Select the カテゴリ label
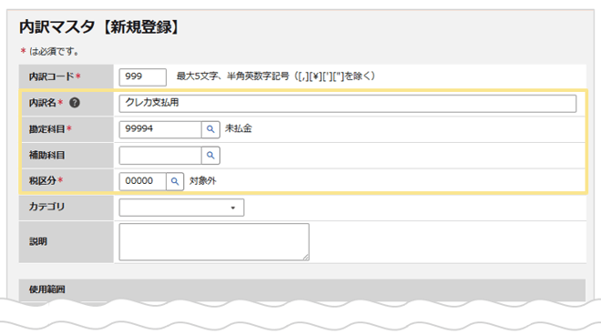Viewport: 601px width, 335px height. click(46, 207)
